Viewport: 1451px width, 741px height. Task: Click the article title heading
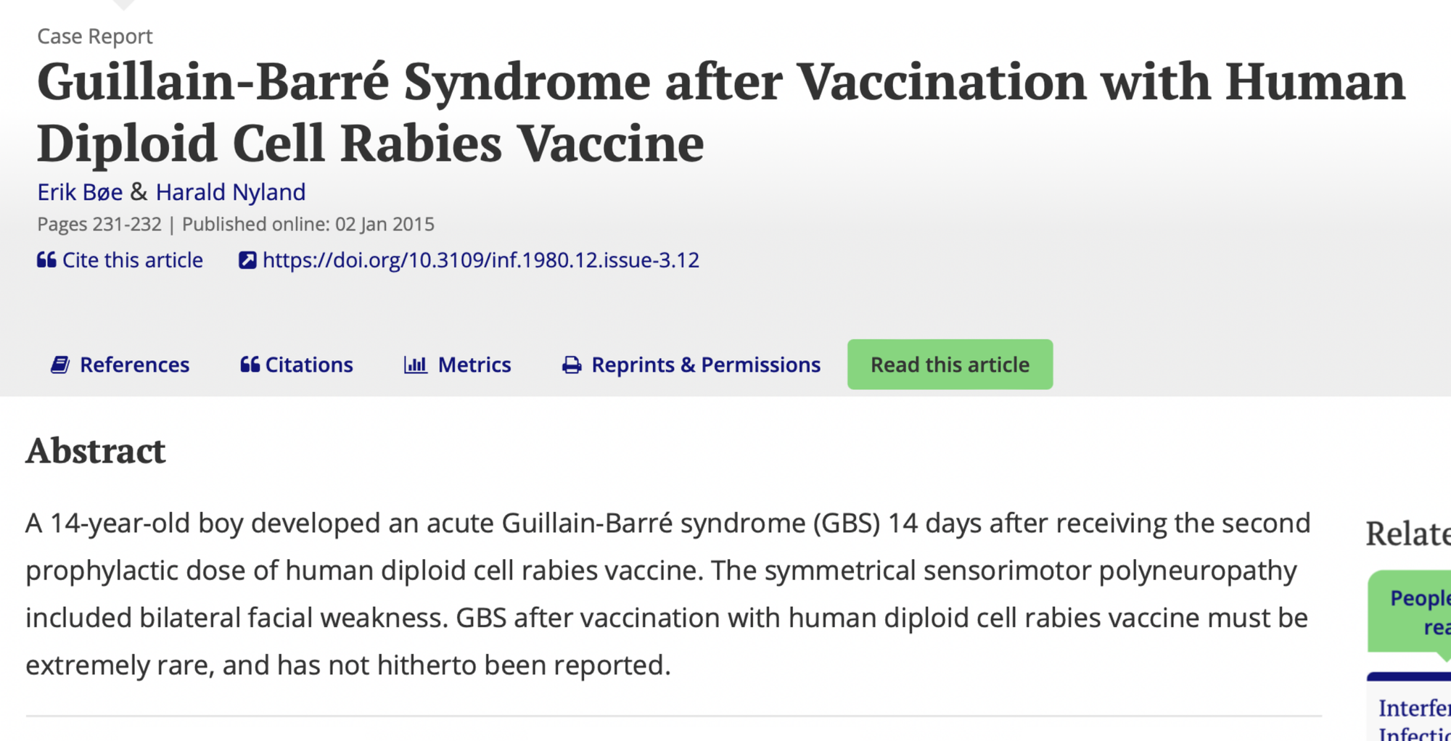coord(721,112)
